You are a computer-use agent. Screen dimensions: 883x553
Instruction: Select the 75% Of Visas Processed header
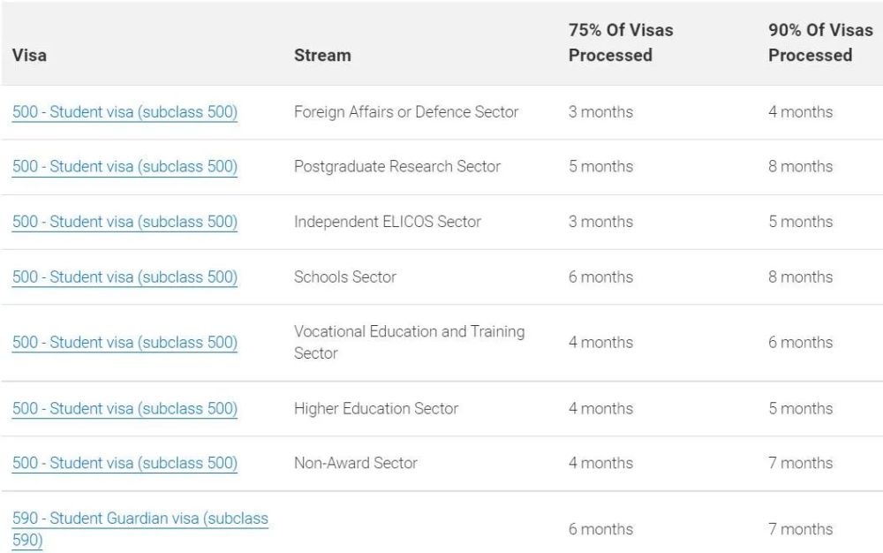[621, 42]
